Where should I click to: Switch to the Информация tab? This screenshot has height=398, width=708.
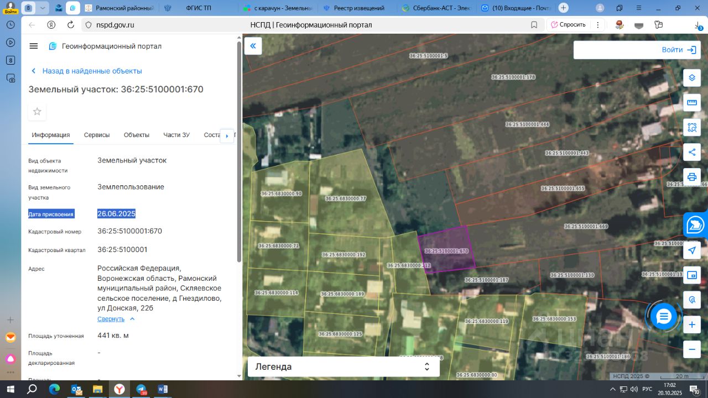(x=51, y=135)
